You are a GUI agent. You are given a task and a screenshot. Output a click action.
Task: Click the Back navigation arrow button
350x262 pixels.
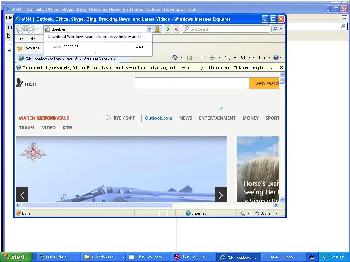tap(21, 29)
